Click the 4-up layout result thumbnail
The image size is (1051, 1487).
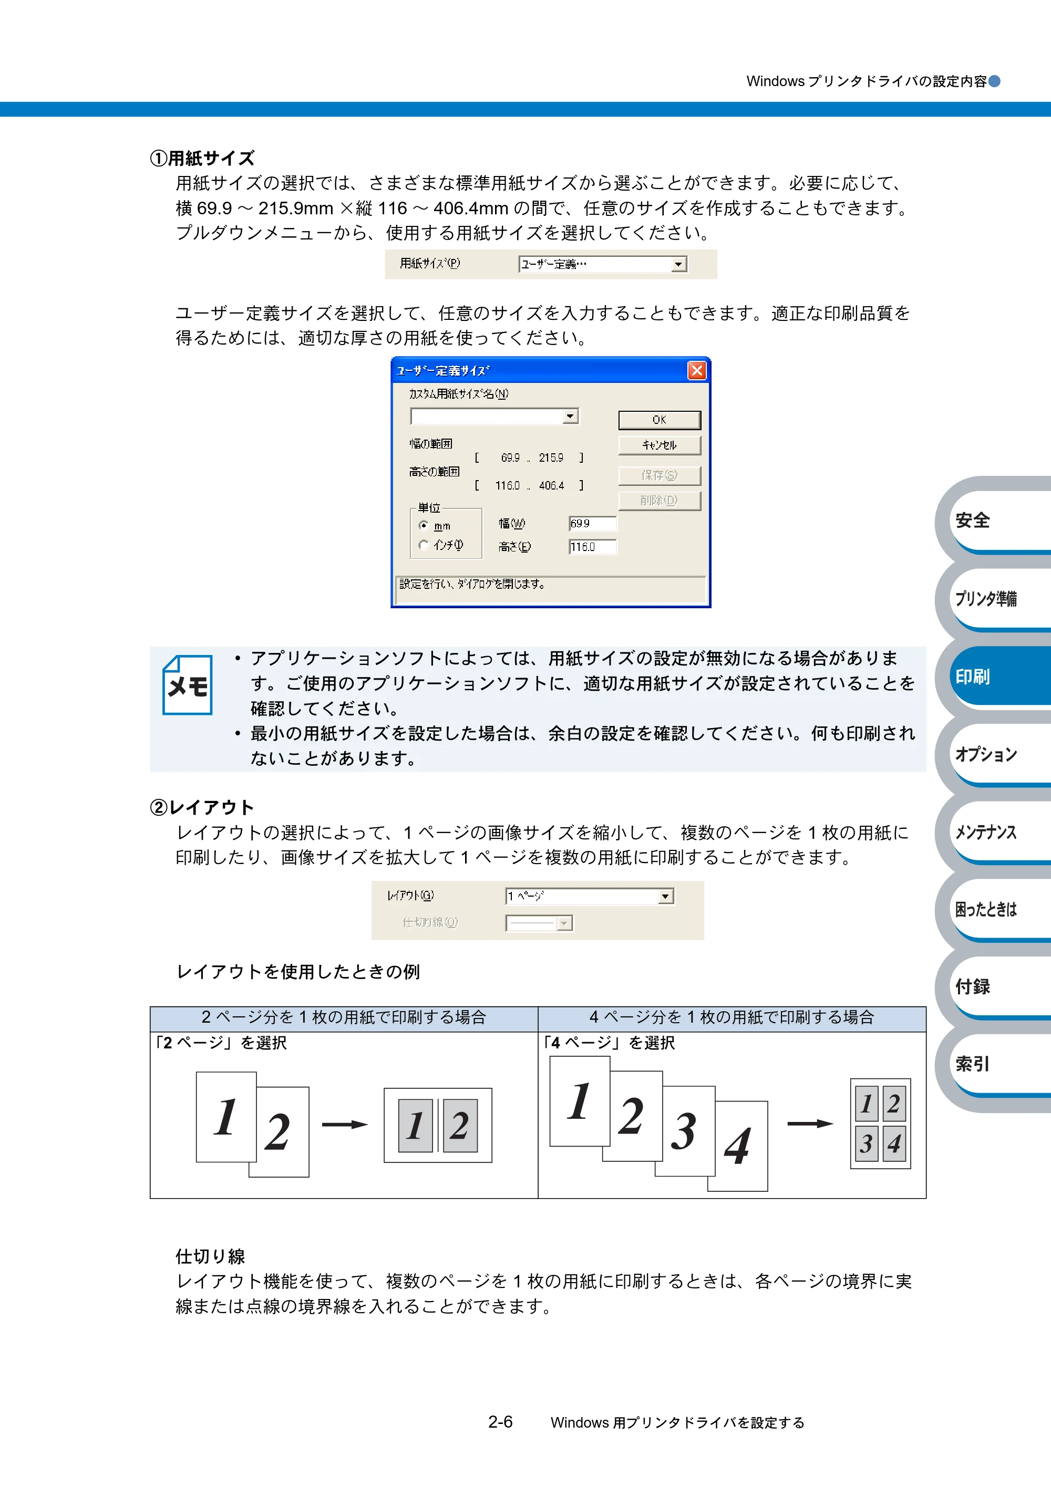881,1123
